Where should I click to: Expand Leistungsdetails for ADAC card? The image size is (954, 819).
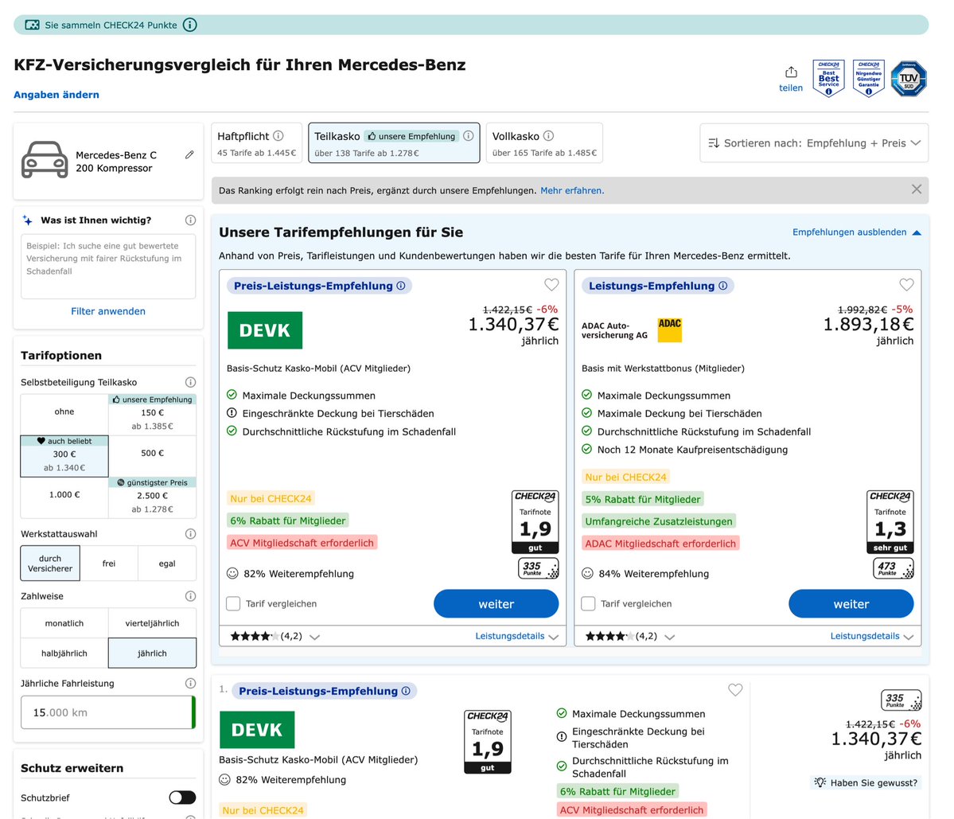pyautogui.click(x=872, y=636)
